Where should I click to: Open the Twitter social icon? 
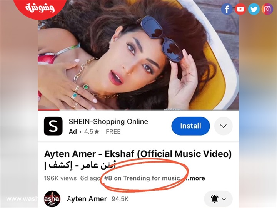254,9
